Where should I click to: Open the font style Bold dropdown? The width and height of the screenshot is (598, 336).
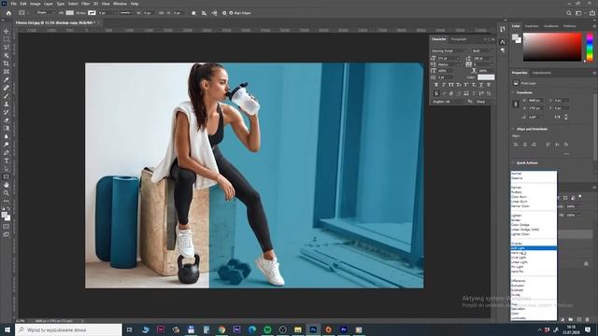pyautogui.click(x=482, y=50)
